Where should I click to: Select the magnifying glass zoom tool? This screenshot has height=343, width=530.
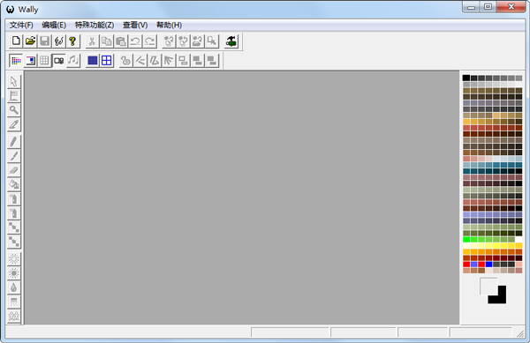coord(14,110)
